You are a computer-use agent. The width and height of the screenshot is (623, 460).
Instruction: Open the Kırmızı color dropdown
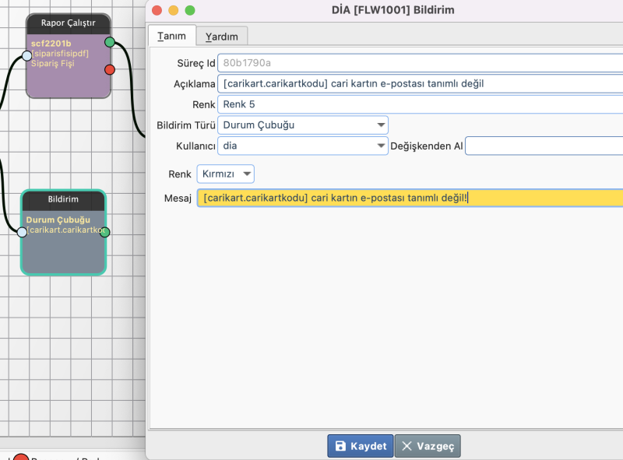pyautogui.click(x=225, y=174)
